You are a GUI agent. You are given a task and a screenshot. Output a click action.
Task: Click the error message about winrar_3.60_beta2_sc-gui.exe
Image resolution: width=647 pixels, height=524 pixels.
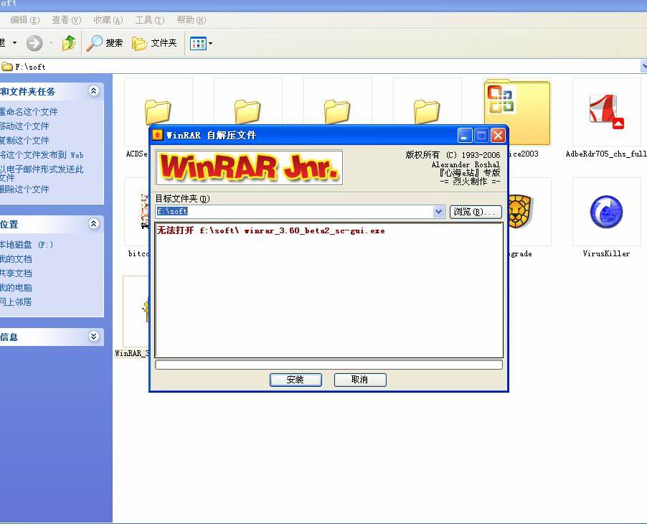pos(270,230)
